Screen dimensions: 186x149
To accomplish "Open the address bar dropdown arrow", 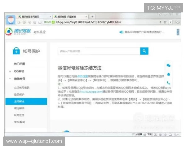I will coord(170,22).
